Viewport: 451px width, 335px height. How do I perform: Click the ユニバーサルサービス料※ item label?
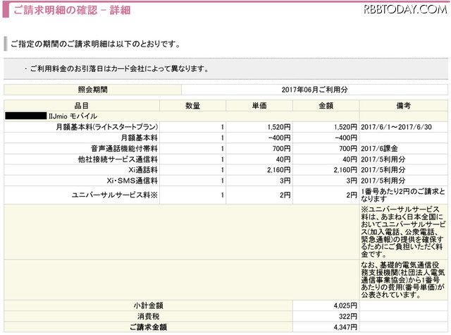pyautogui.click(x=123, y=195)
